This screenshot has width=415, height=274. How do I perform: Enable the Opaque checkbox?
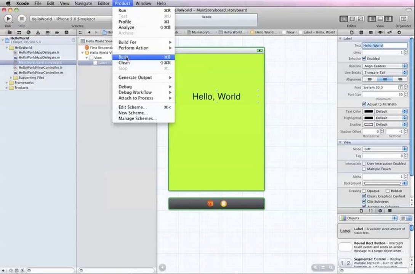pos(364,191)
